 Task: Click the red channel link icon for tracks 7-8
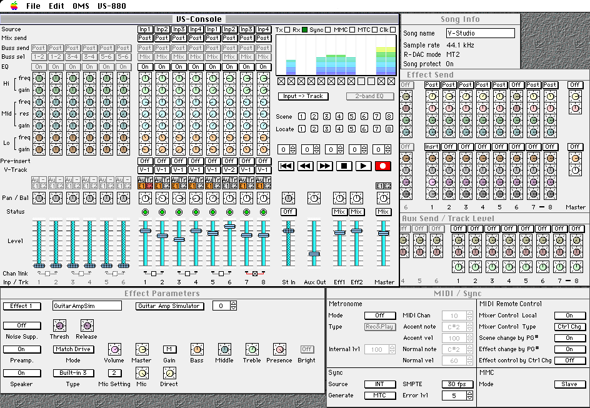pyautogui.click(x=255, y=274)
